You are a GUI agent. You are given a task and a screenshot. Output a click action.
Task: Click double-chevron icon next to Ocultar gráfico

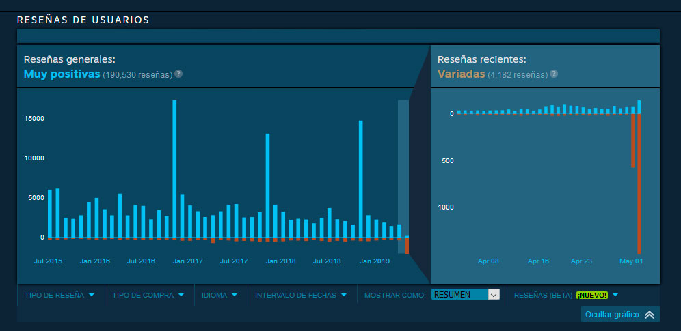[x=649, y=315]
